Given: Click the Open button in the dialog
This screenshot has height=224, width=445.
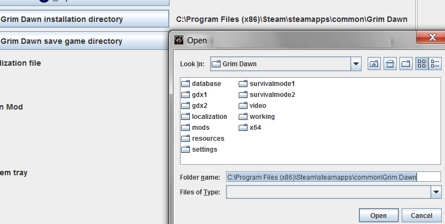Looking at the screenshot, I should pyautogui.click(x=379, y=216).
